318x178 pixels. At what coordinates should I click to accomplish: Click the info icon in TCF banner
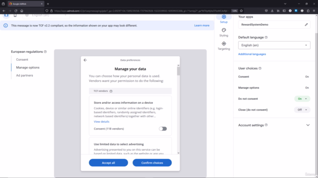point(5,26)
